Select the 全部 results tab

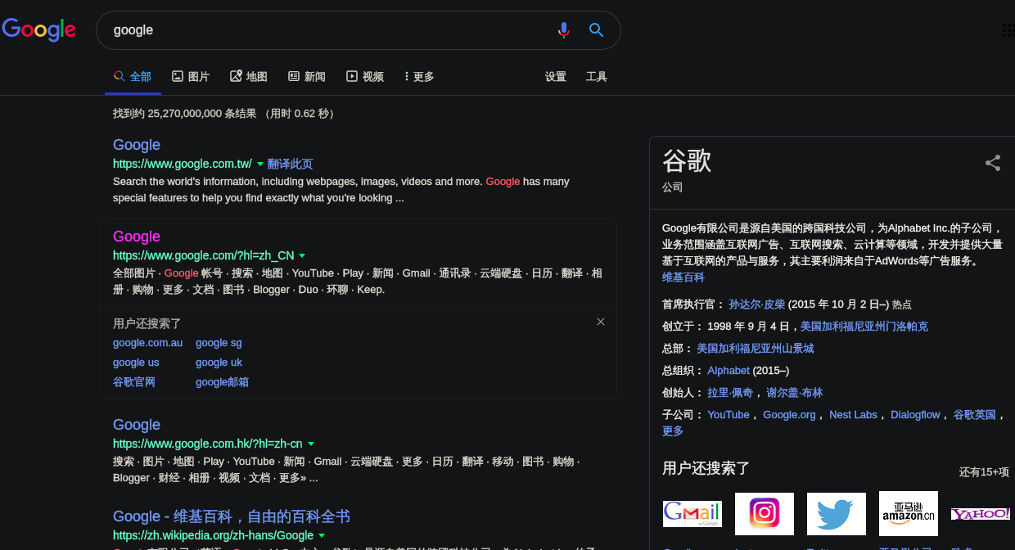pyautogui.click(x=133, y=76)
